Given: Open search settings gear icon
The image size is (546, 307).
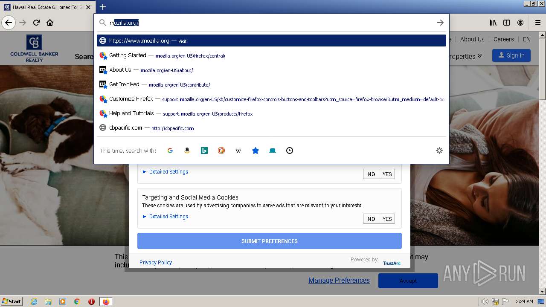Looking at the screenshot, I should coord(439,151).
